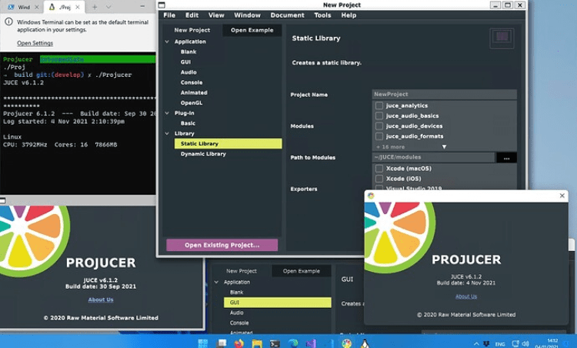The height and width of the screenshot is (348, 577).
Task: Expand the '+ 16 more' modules arrow
Action: [444, 146]
